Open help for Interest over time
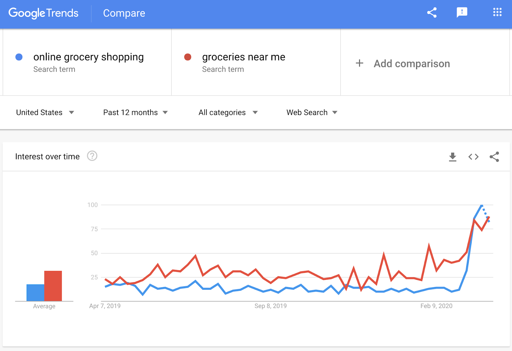This screenshot has height=351, width=512. coord(92,156)
